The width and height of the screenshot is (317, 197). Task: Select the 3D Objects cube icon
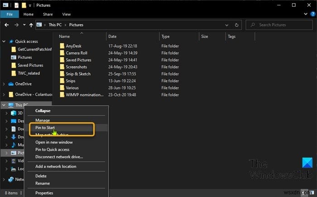14,113
